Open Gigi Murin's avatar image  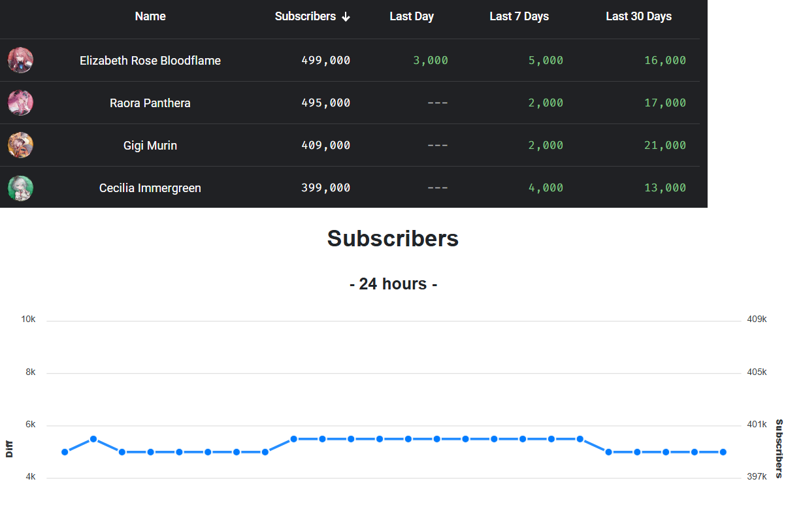point(20,145)
